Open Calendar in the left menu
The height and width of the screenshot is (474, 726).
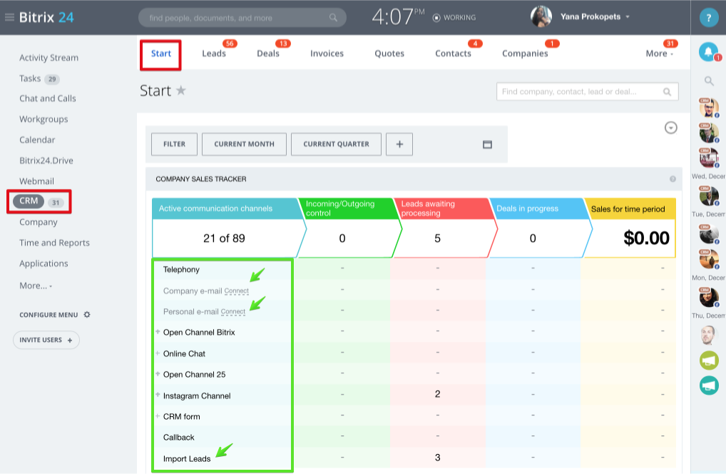coord(37,140)
